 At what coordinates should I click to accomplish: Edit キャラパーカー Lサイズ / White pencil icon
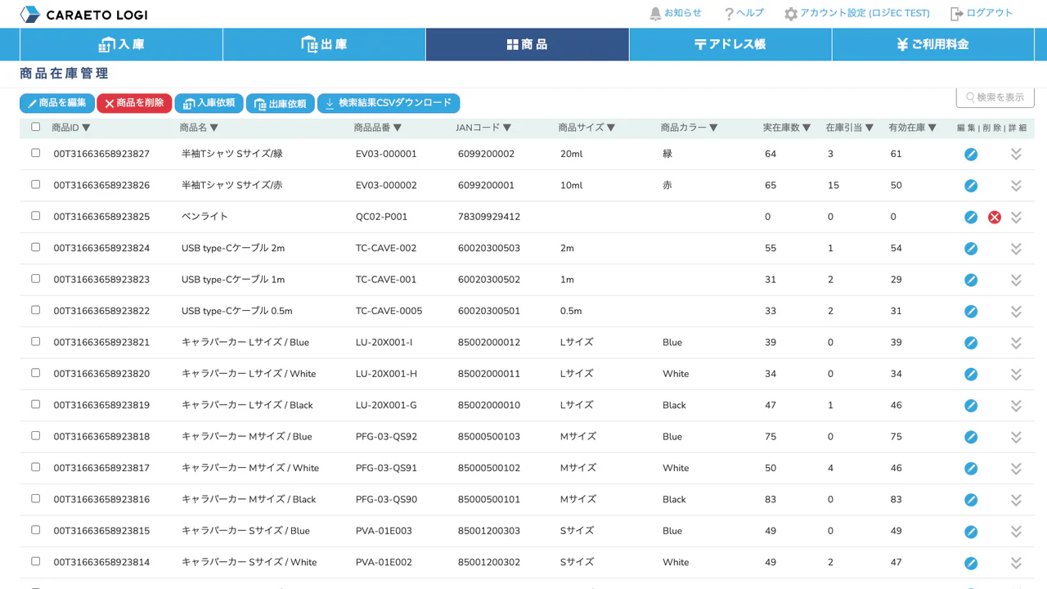(x=971, y=374)
